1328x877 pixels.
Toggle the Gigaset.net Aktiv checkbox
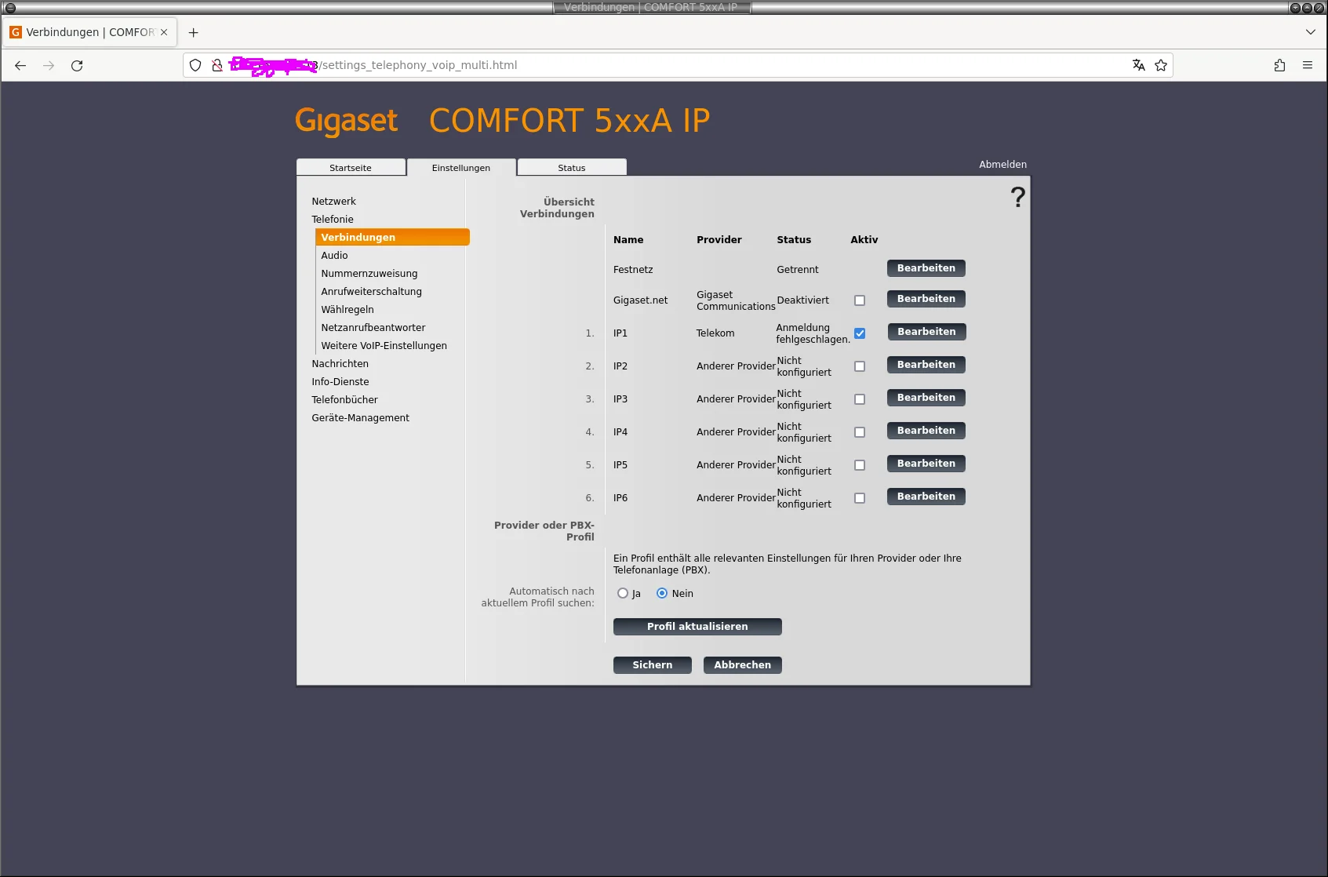pyautogui.click(x=860, y=300)
